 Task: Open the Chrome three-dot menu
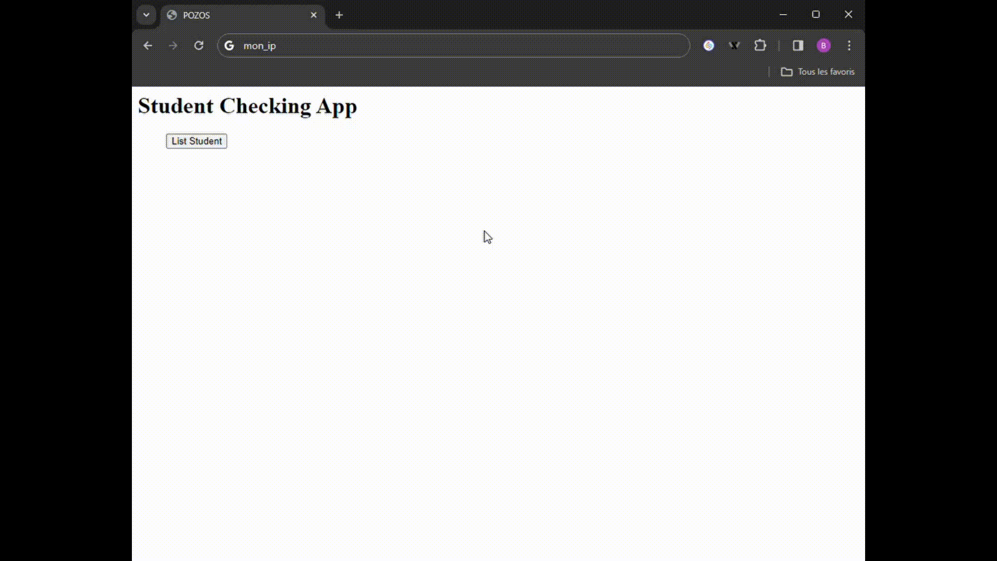coord(849,46)
